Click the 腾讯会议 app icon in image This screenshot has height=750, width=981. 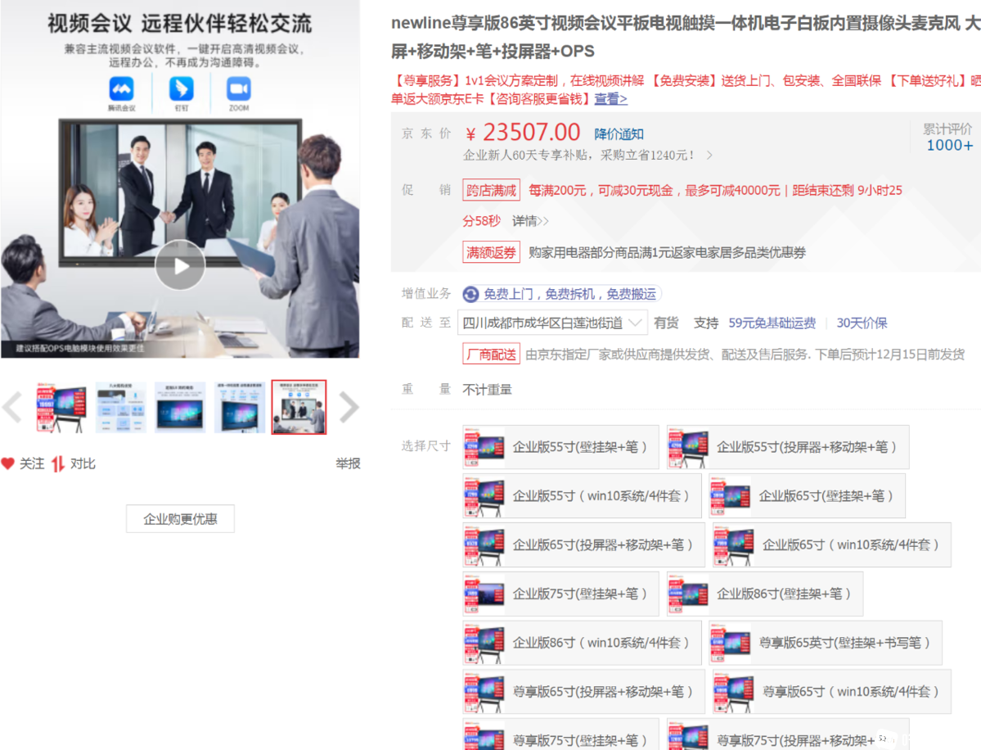tap(121, 89)
